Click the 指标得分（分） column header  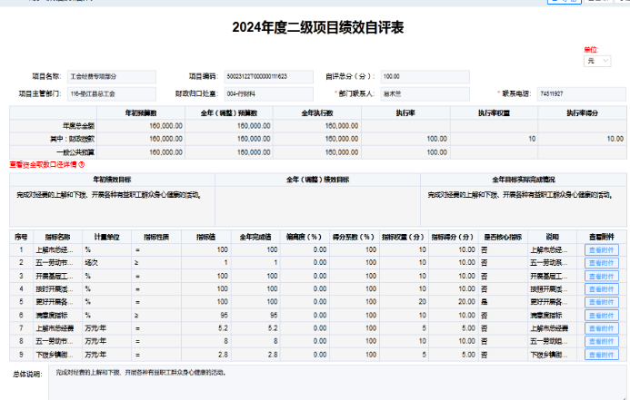[454, 238]
